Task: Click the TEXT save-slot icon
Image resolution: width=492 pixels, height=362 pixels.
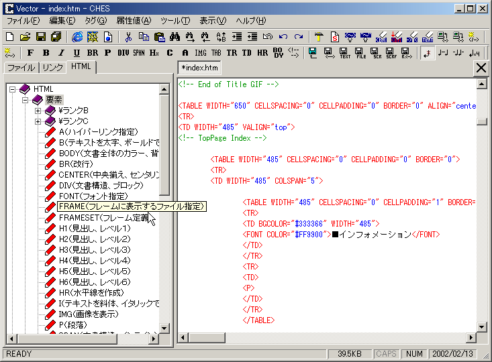Action: point(344,53)
